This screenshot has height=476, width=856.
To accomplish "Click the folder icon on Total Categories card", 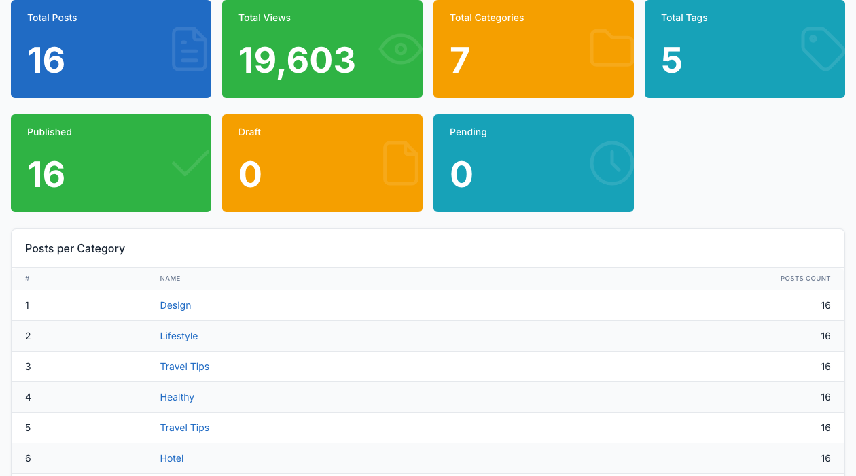I will [611, 48].
